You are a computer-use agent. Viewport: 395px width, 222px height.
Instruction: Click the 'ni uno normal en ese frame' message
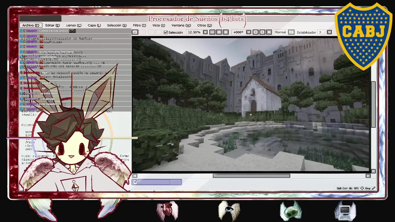(x=56, y=52)
